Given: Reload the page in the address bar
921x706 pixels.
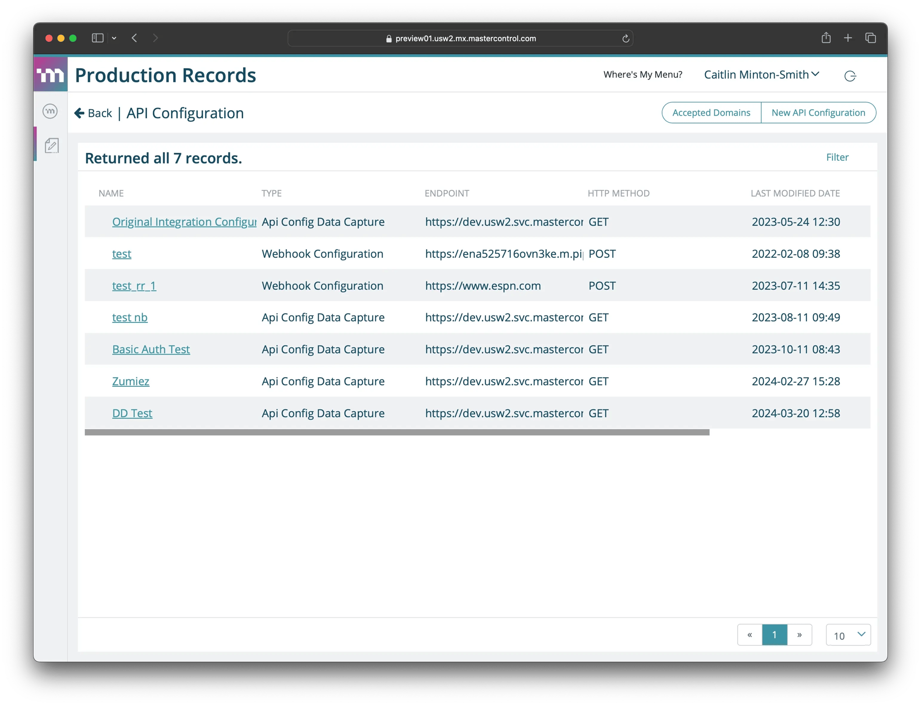Looking at the screenshot, I should [625, 39].
